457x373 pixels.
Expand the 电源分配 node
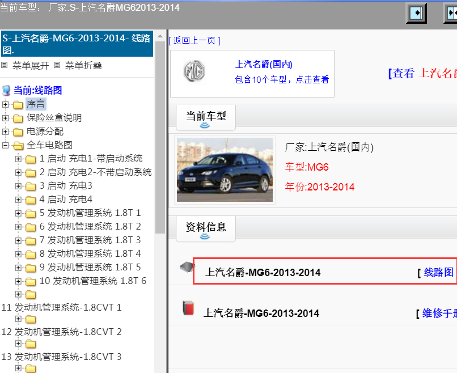point(5,132)
